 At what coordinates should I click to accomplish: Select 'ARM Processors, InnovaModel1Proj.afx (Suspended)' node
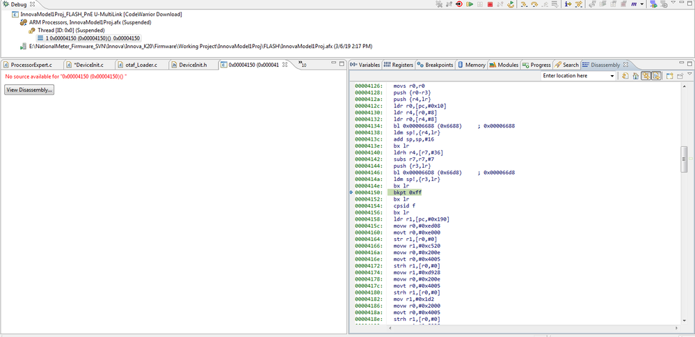(x=86, y=22)
